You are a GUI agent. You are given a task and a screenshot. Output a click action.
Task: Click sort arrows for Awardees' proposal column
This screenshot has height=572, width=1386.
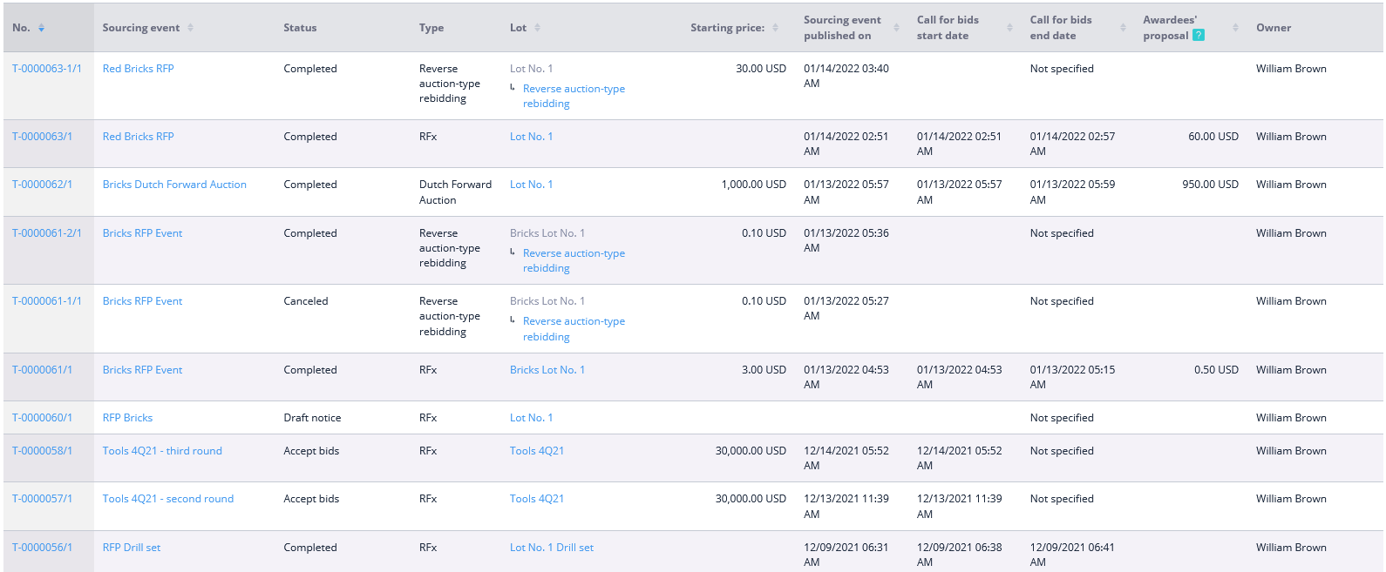coord(1235,28)
